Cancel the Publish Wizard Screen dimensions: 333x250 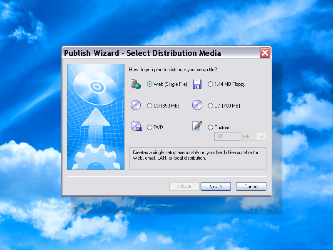pyautogui.click(x=251, y=186)
